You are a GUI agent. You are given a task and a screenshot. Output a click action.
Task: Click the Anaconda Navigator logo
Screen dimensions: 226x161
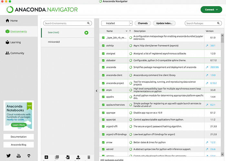[42, 9]
